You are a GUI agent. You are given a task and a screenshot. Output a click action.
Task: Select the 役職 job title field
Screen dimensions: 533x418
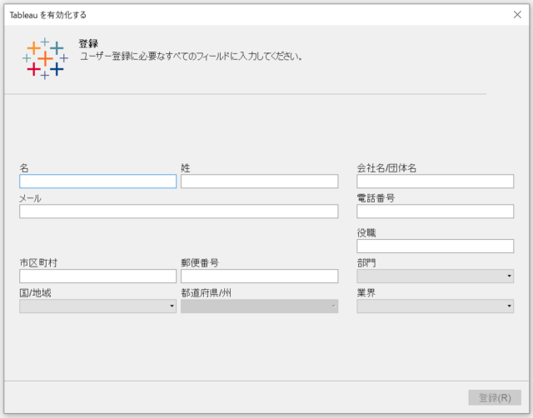click(x=435, y=246)
